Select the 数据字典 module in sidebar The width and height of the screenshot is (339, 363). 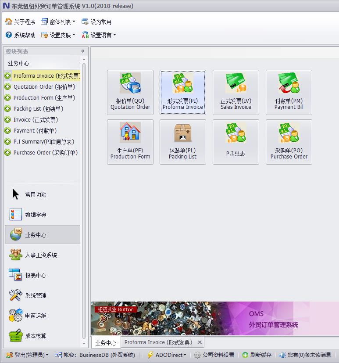point(36,215)
